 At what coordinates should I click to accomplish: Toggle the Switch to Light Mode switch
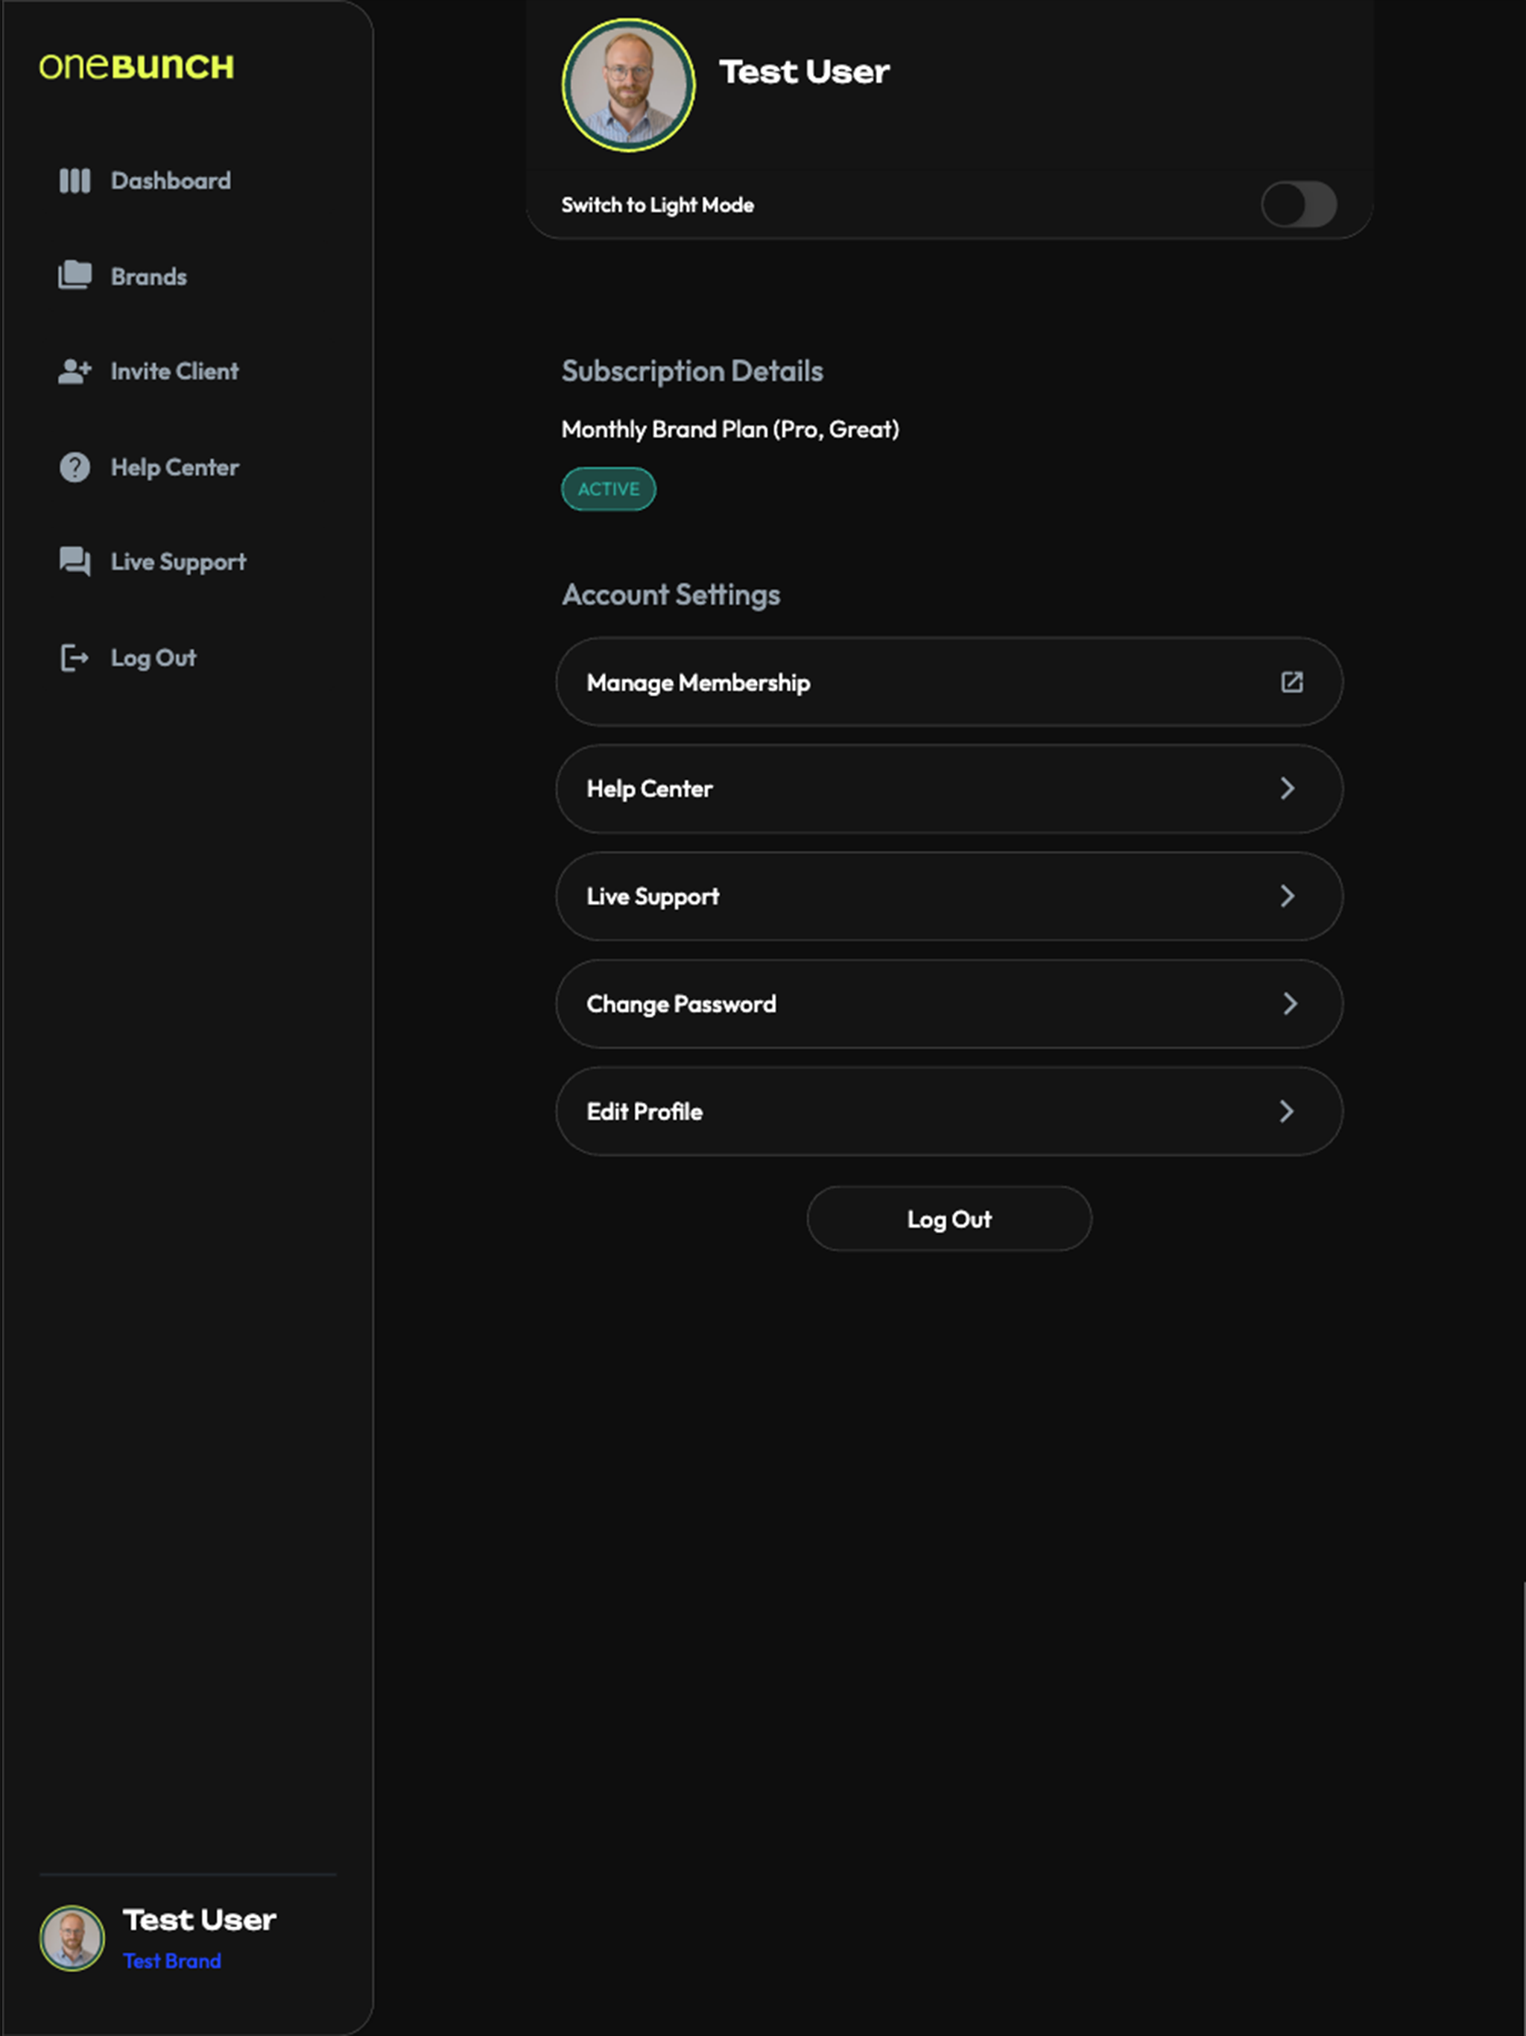[x=1299, y=204]
